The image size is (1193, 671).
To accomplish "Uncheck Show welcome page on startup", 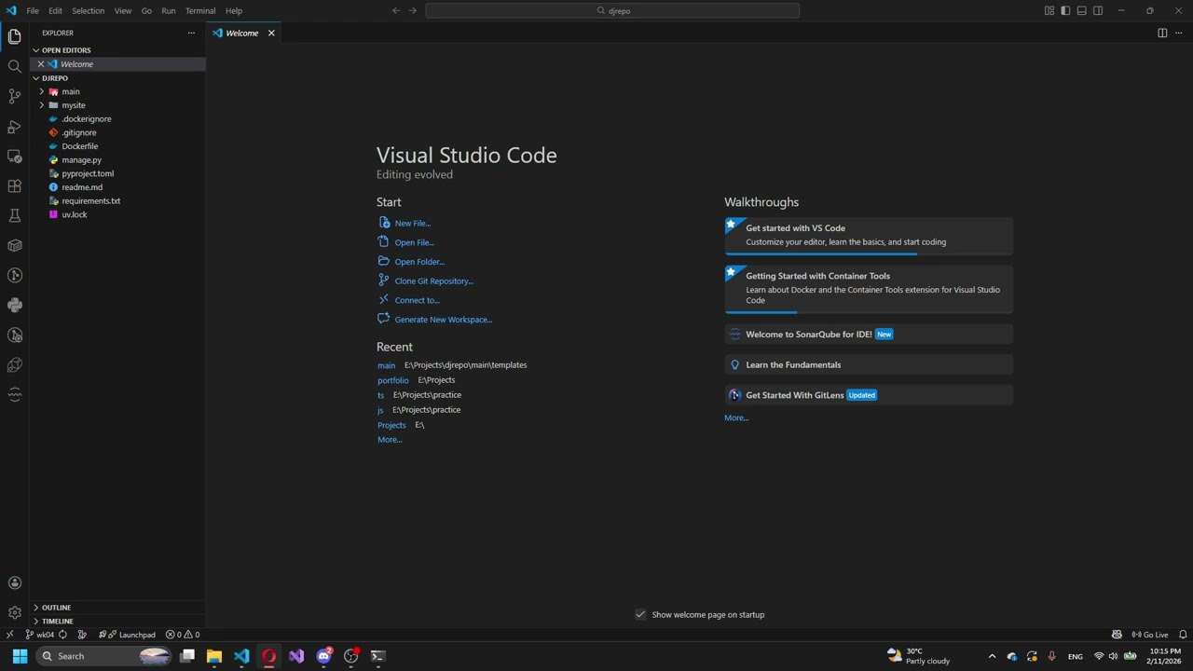I will point(640,614).
